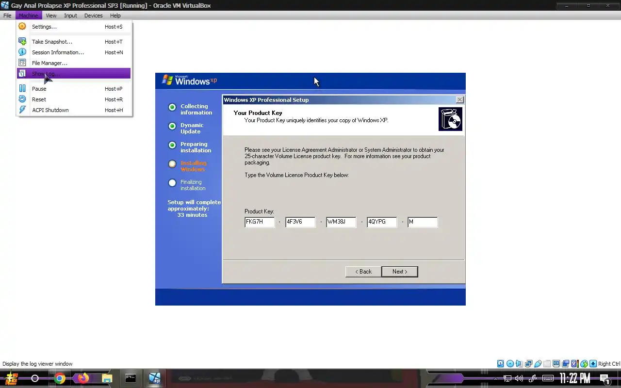Click the recording status icon
This screenshot has width=621, height=388.
pyautogui.click(x=565, y=364)
